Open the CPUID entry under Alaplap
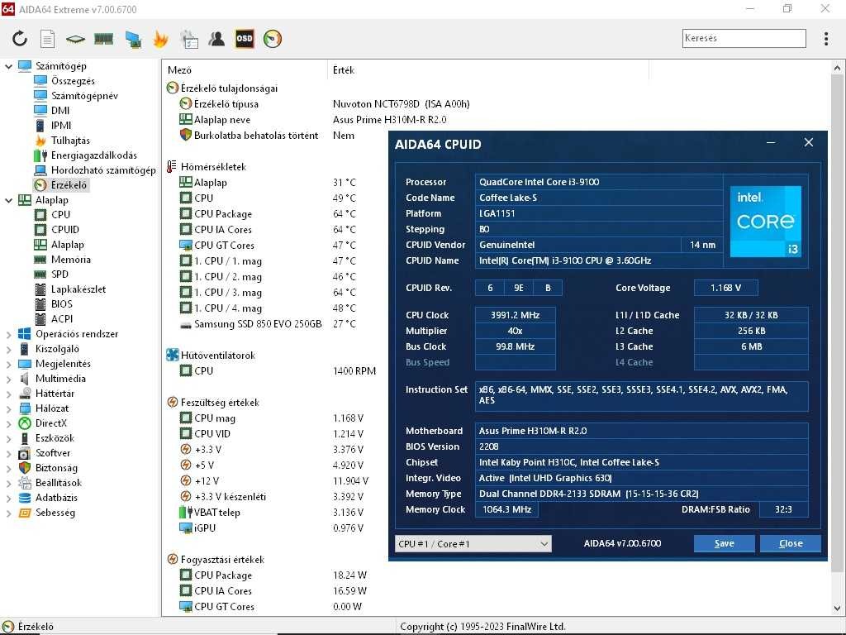 65,230
